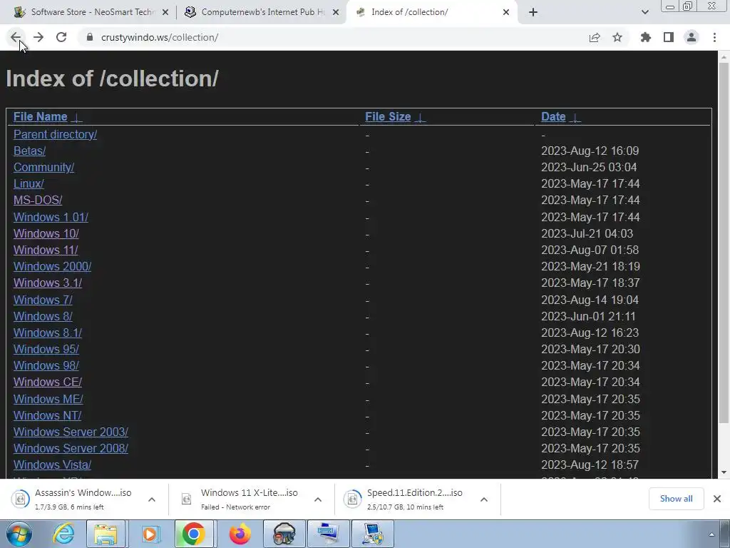Open the Windows 3.1/ folder

click(48, 283)
